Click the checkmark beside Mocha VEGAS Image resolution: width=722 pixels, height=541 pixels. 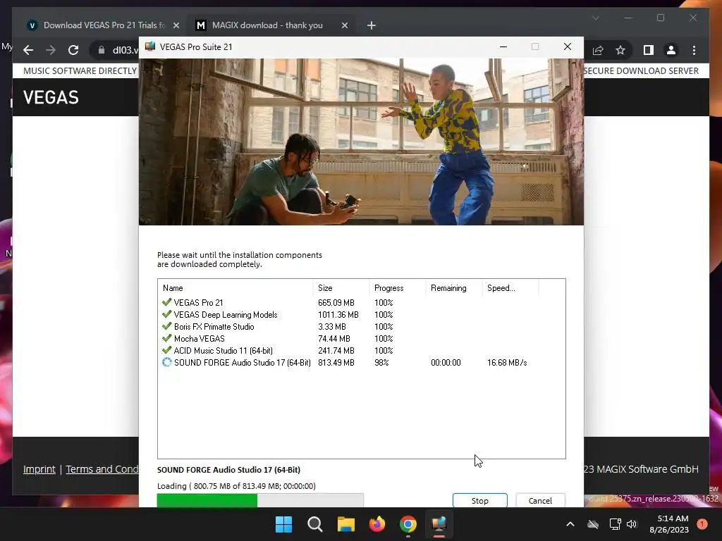166,338
